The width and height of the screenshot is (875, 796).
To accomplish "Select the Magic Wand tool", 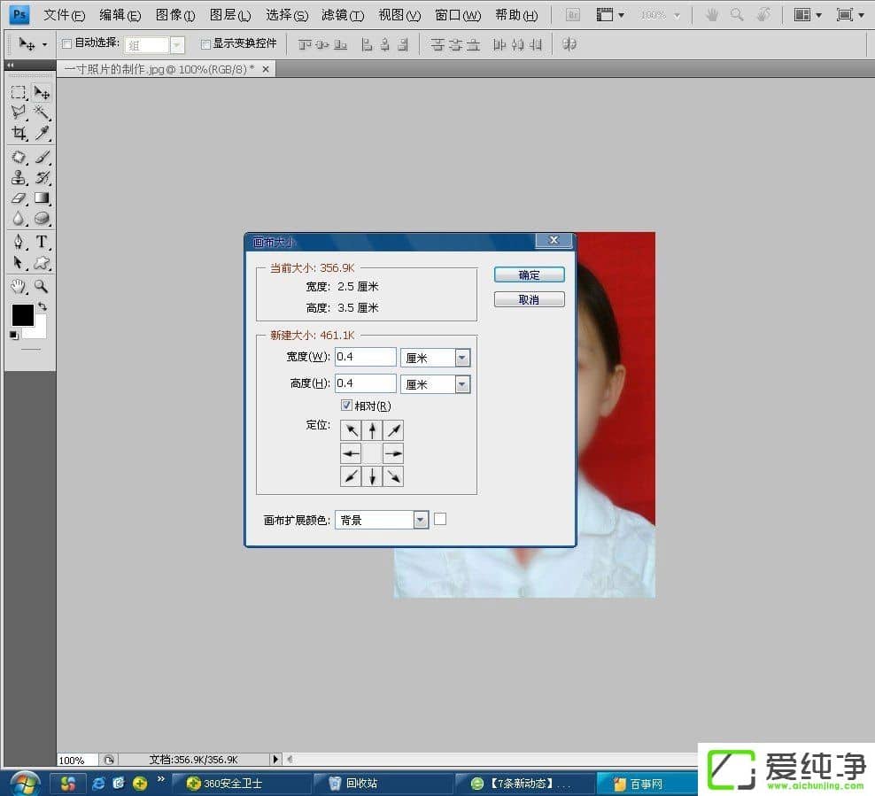I will (42, 112).
